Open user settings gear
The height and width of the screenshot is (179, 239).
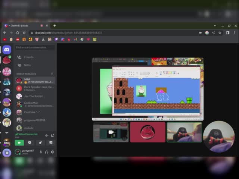click(x=52, y=152)
